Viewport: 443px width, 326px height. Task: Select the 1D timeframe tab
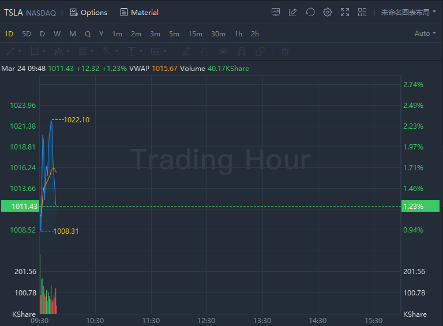coord(9,34)
